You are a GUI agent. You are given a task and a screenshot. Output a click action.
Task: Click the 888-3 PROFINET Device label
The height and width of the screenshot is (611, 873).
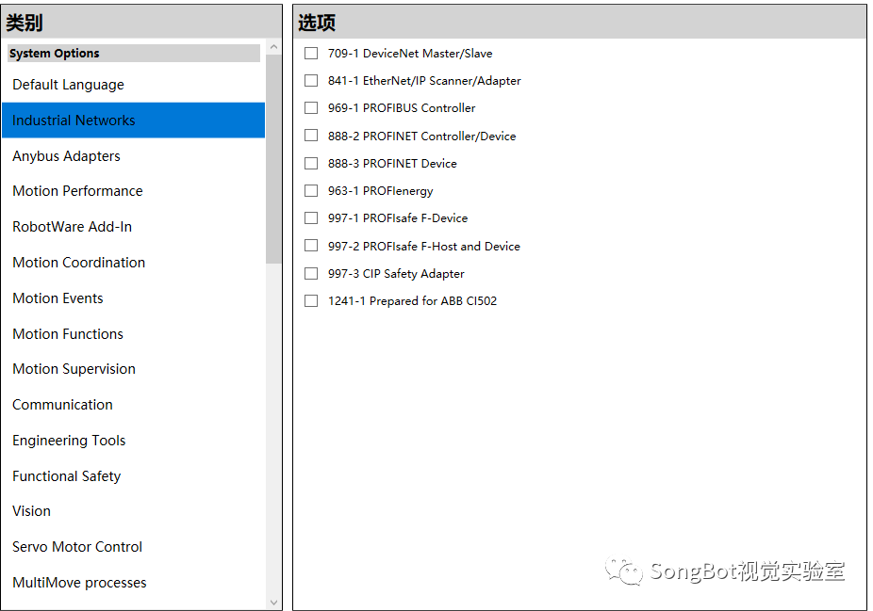pyautogui.click(x=392, y=164)
